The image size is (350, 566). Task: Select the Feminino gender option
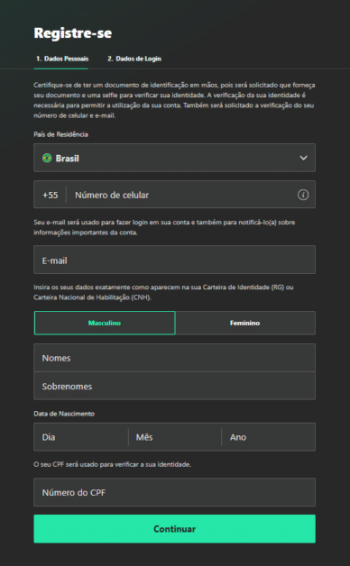245,323
